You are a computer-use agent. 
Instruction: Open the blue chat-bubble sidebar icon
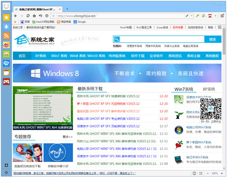pos(6,63)
